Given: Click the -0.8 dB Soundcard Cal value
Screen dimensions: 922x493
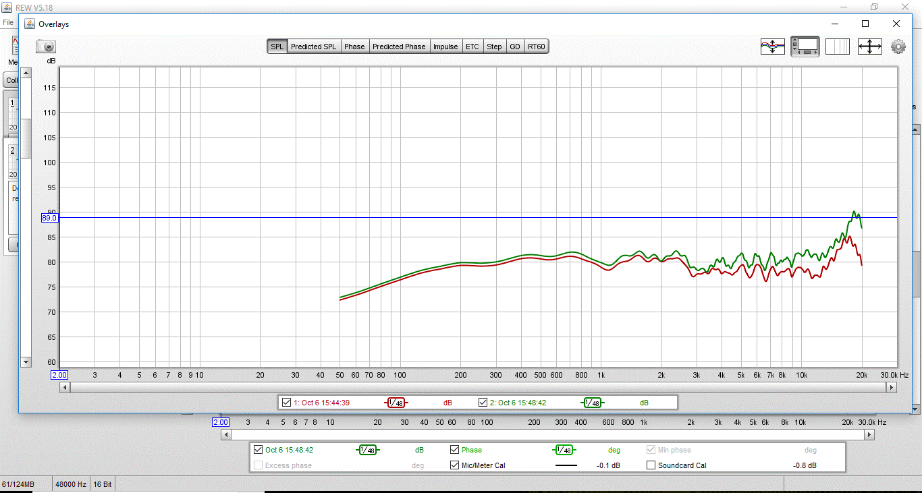Looking at the screenshot, I should coord(805,465).
